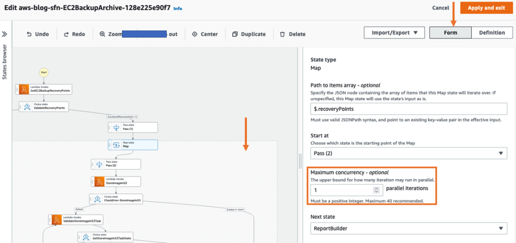Click the Duplicate copy icon
516x243 pixels.
click(x=235, y=34)
